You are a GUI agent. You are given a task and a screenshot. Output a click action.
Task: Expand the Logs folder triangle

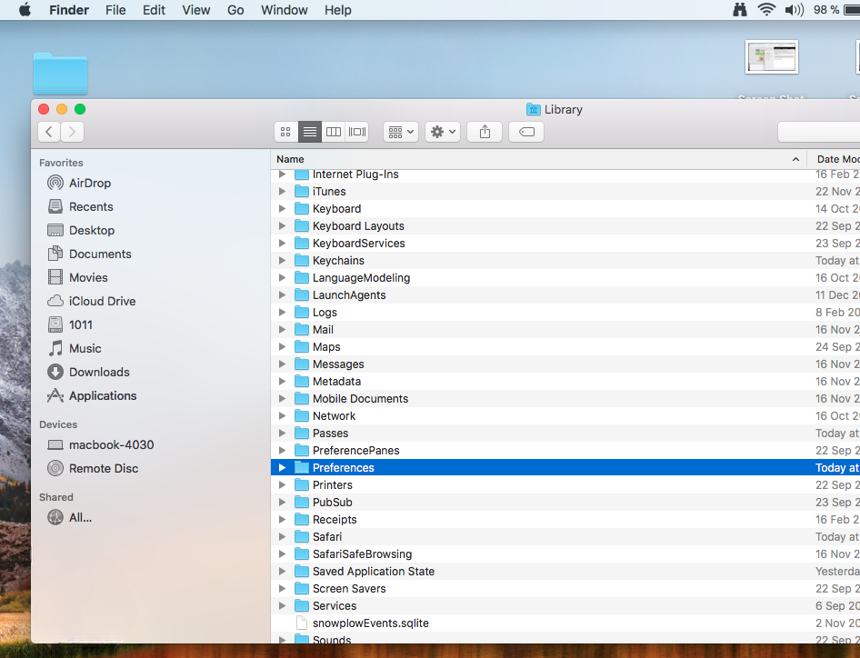283,312
